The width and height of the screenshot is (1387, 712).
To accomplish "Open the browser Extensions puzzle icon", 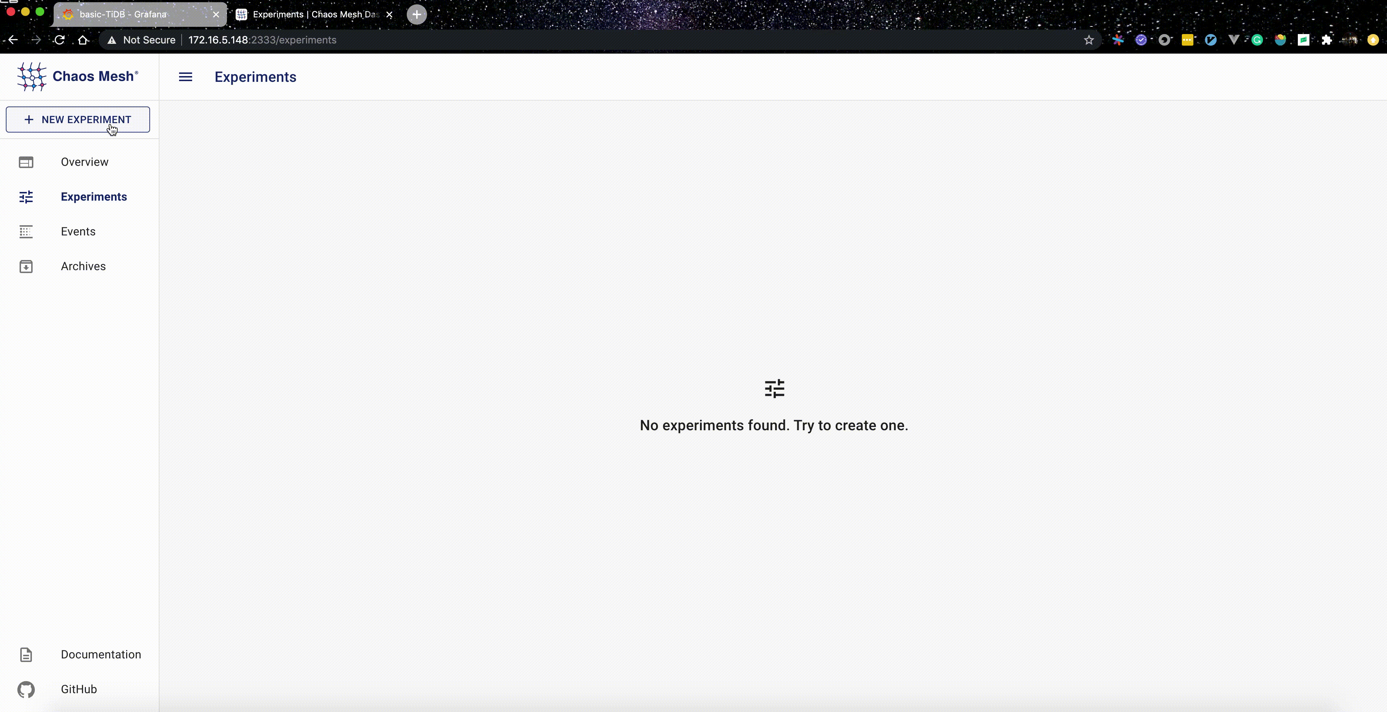I will (x=1327, y=40).
